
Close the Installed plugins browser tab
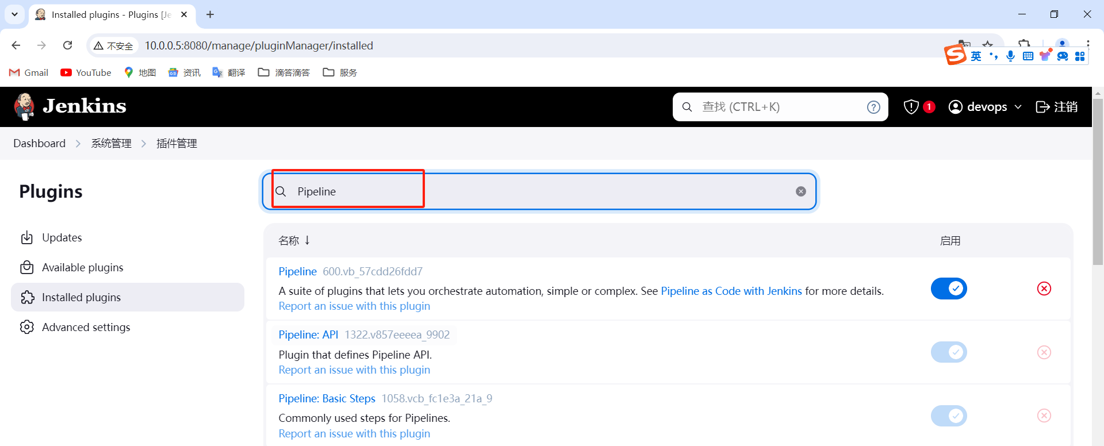coord(184,14)
